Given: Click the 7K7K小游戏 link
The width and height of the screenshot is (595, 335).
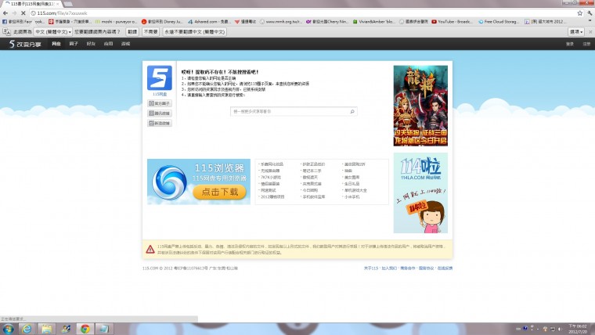Looking at the screenshot, I should (x=271, y=178).
